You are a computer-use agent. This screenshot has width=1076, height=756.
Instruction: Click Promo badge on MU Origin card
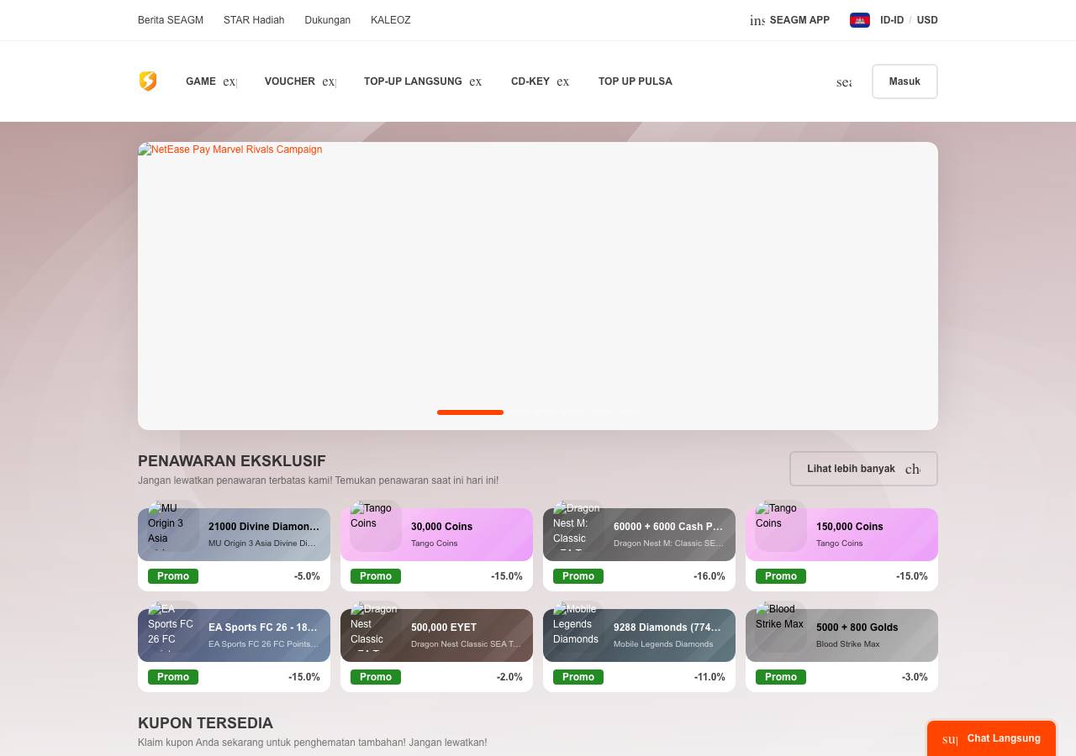(x=173, y=576)
